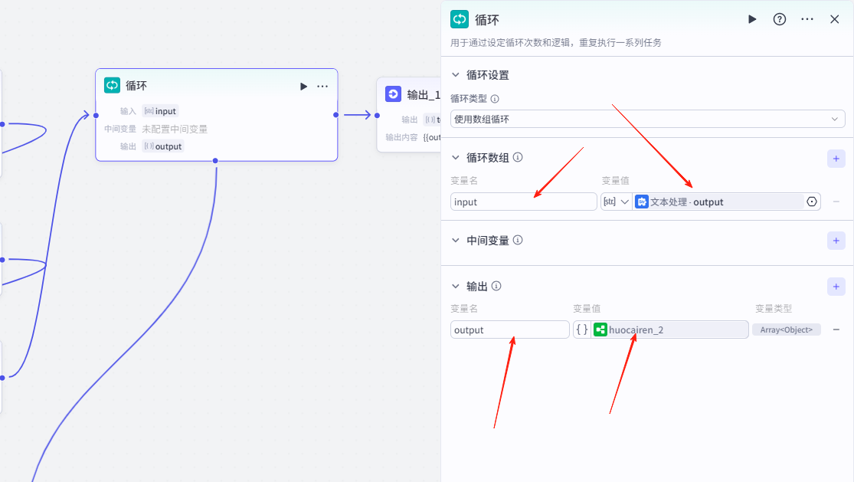Add a new intermediate variable
854x482 pixels.
(x=836, y=241)
